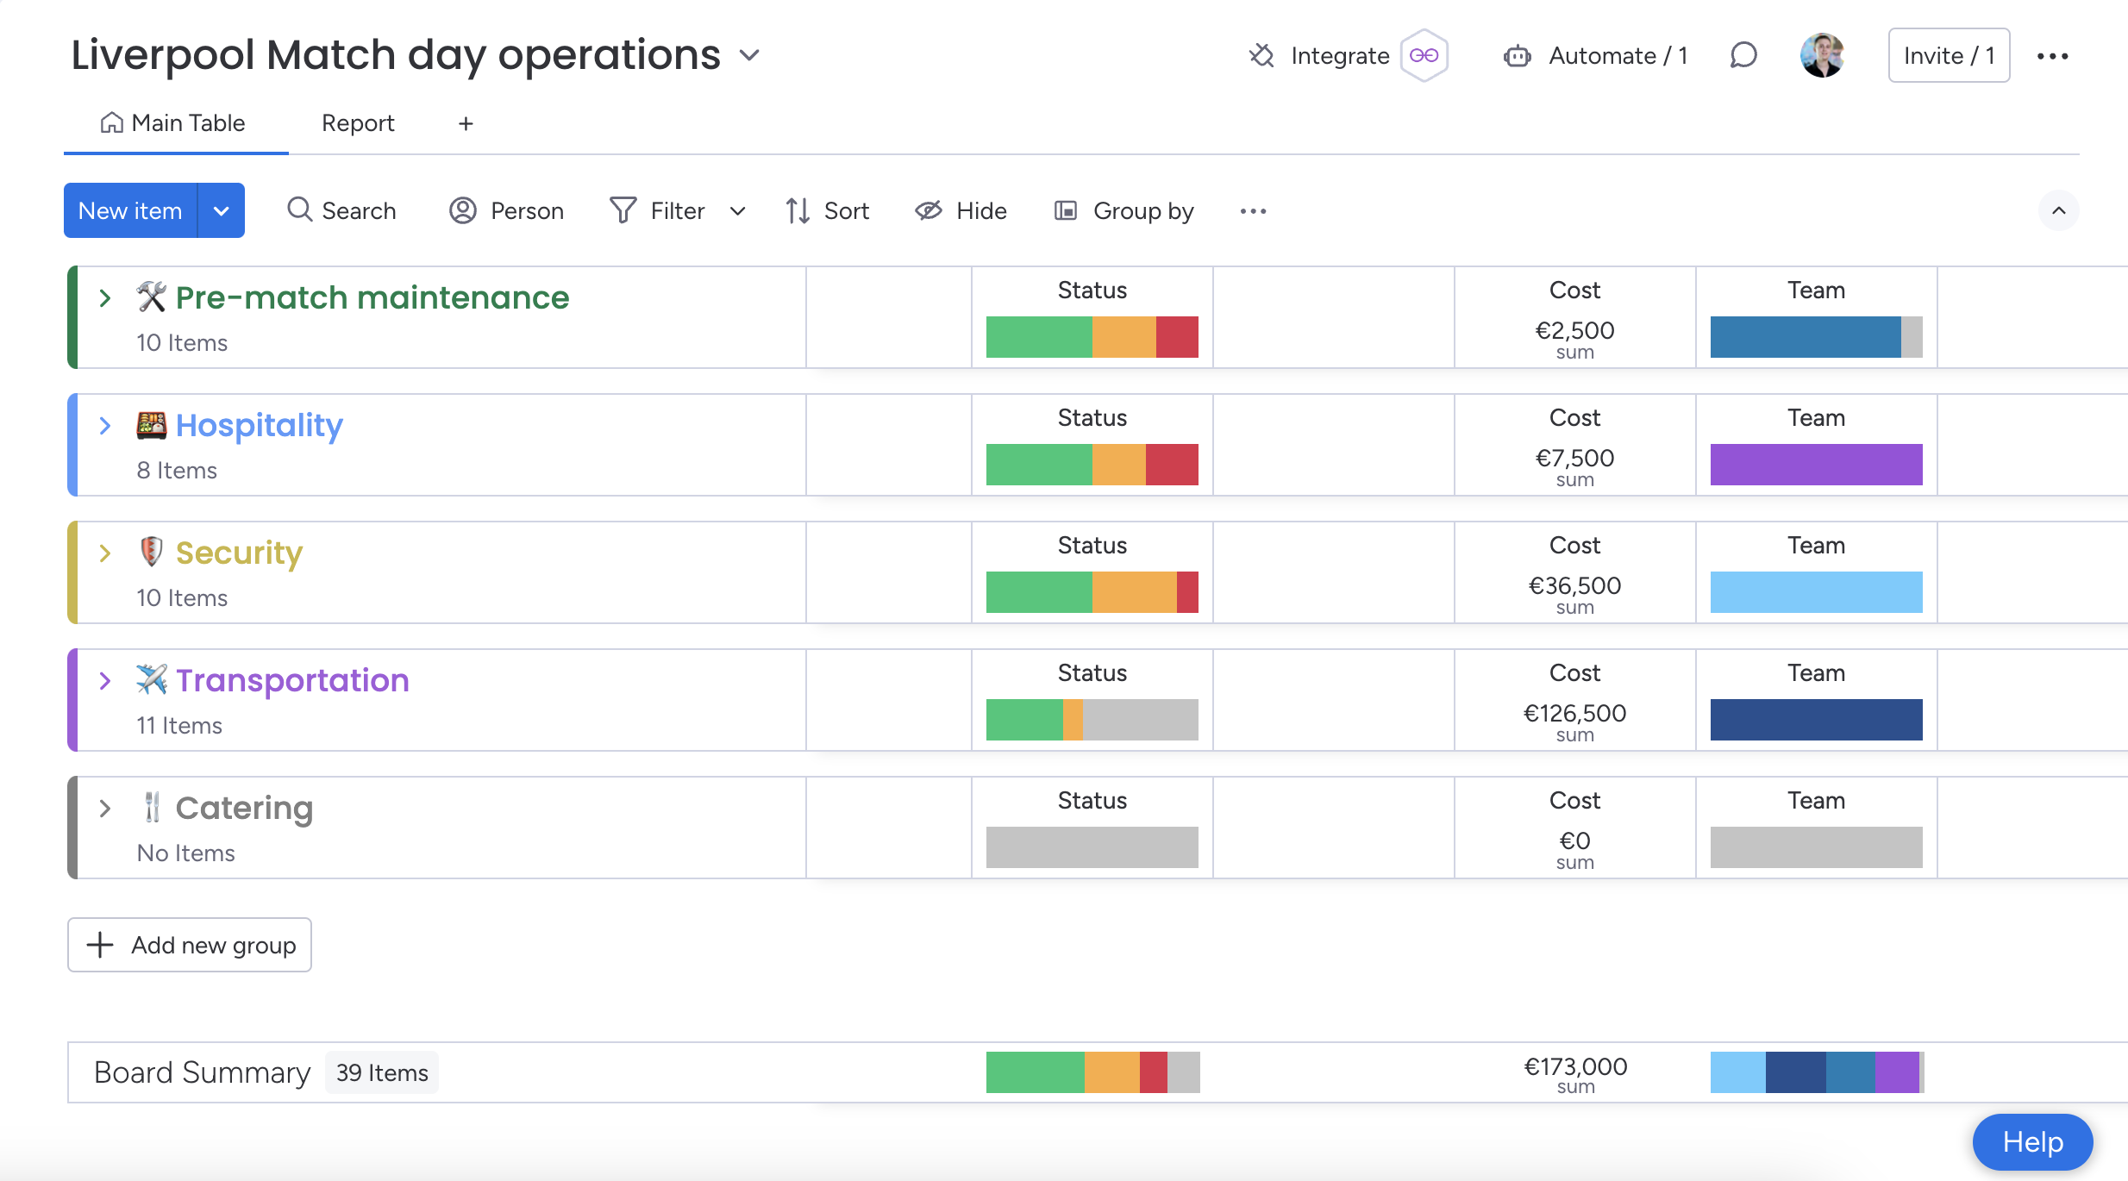Image resolution: width=2128 pixels, height=1181 pixels.
Task: Expand the Security group
Action: [105, 553]
